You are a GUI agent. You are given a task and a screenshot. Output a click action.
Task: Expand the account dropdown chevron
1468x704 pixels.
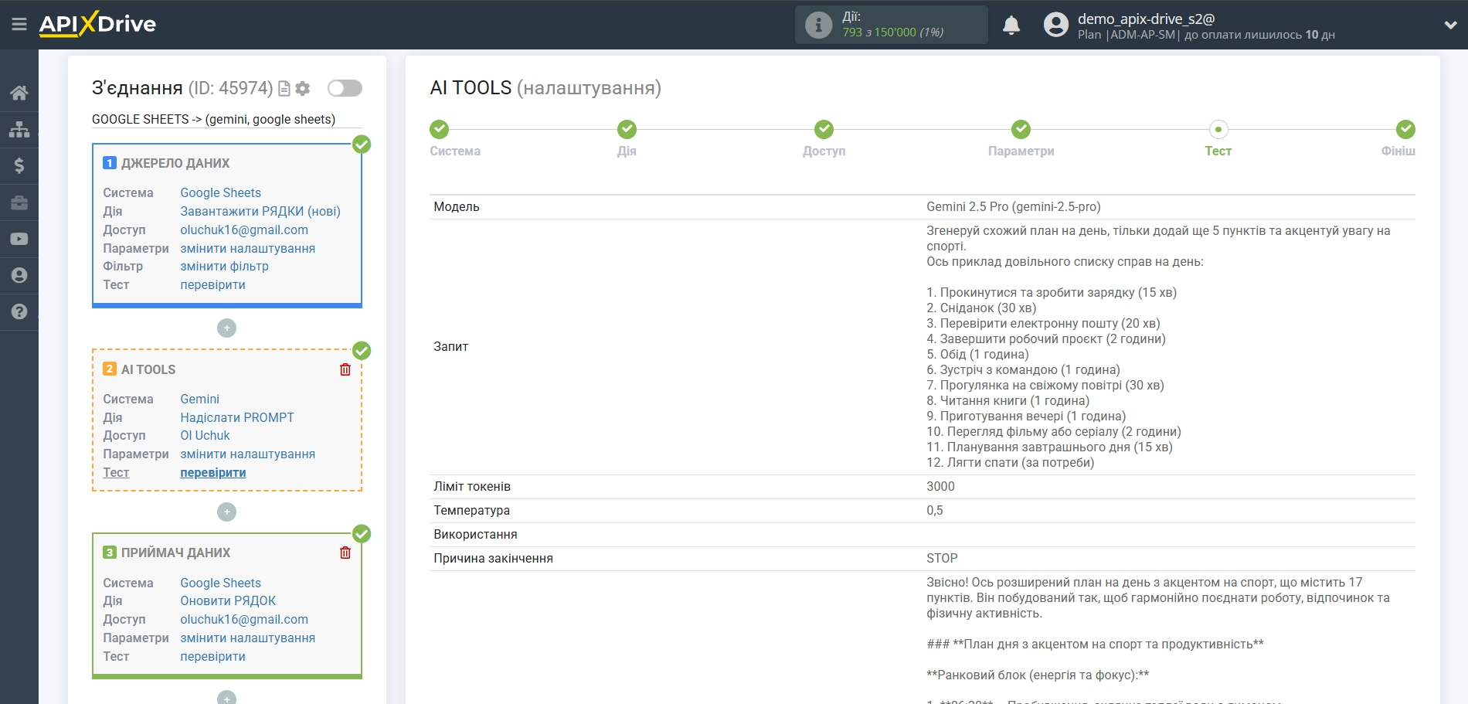tap(1450, 25)
